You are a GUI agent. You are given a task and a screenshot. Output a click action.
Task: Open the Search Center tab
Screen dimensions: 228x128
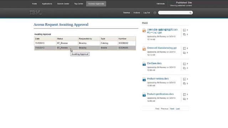[63, 4]
